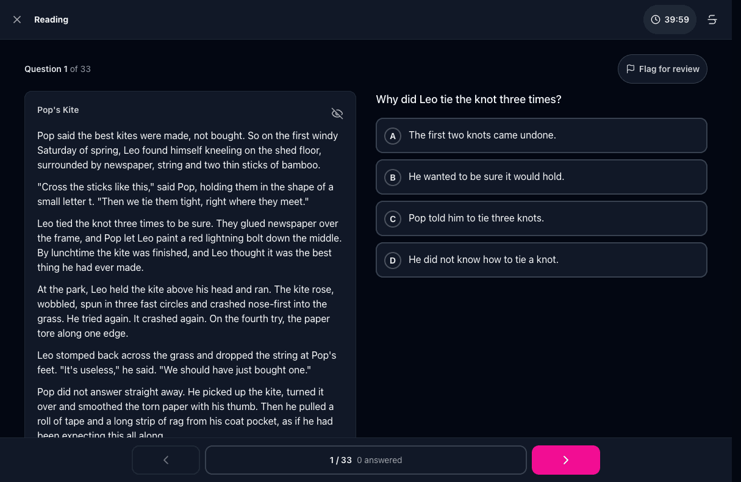Go to previous question with left chevron
This screenshot has height=482, width=741.
click(x=166, y=460)
